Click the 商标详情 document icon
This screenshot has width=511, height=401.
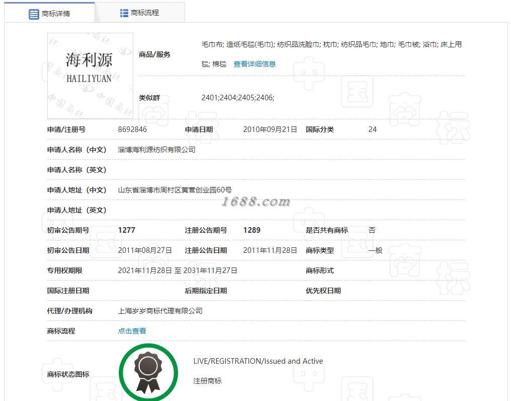point(34,14)
